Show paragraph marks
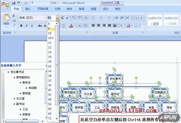This screenshot has width=181, height=123. coord(141,18)
